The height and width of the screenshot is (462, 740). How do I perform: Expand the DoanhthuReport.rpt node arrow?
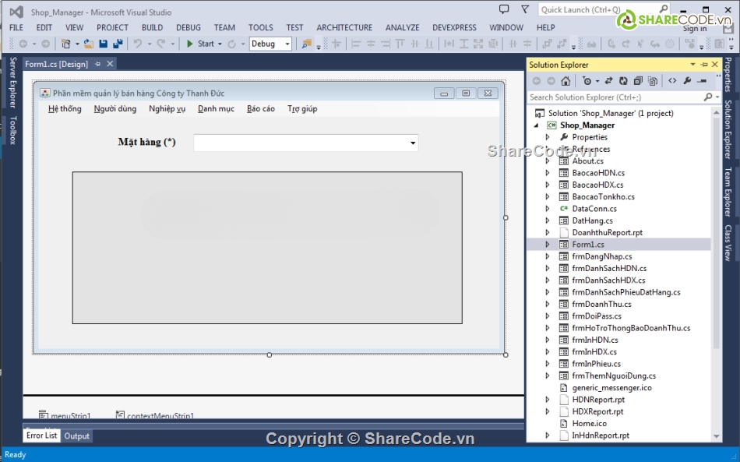coord(548,233)
